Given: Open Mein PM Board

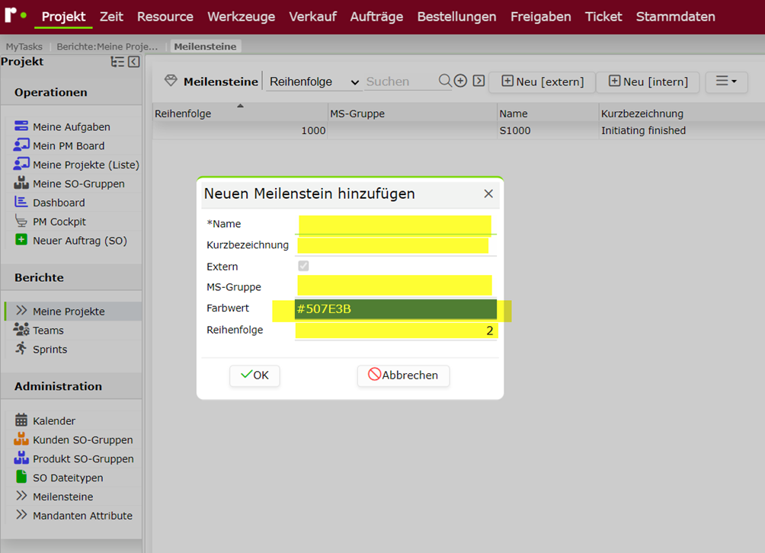Looking at the screenshot, I should [69, 145].
